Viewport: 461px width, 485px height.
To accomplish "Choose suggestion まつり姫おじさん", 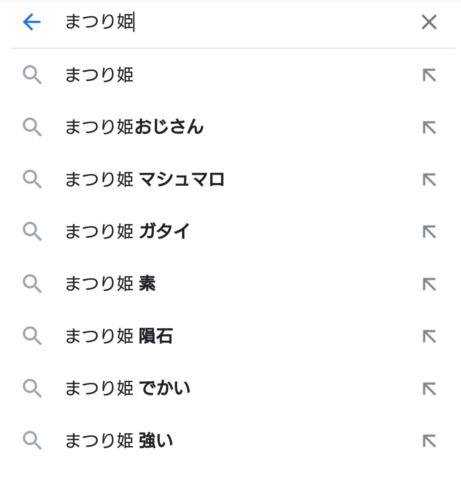I will coord(134,127).
